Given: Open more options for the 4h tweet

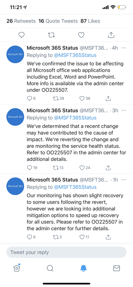Looking at the screenshot, I should tap(124, 48).
